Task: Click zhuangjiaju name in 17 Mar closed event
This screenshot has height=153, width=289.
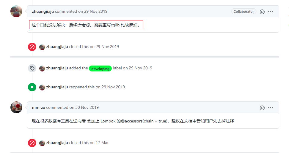Action: pyautogui.click(x=57, y=143)
